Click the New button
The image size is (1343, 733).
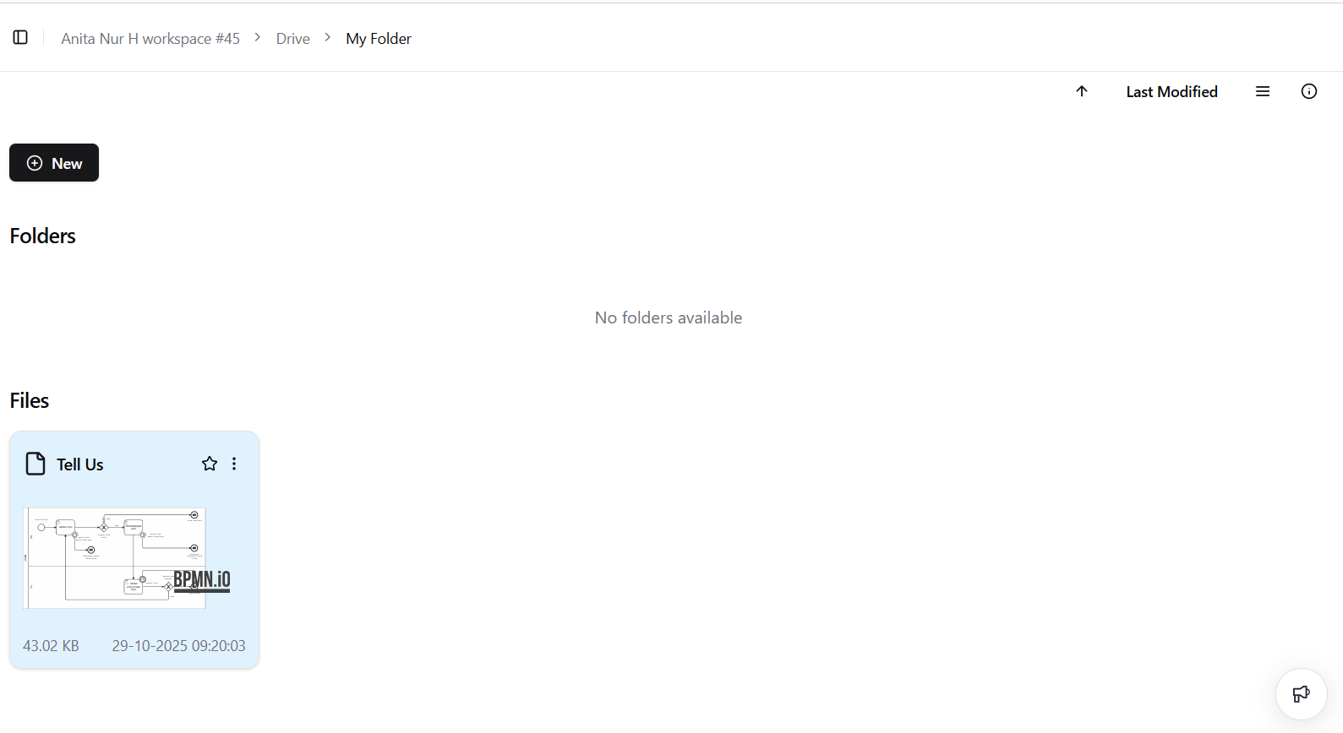[54, 163]
